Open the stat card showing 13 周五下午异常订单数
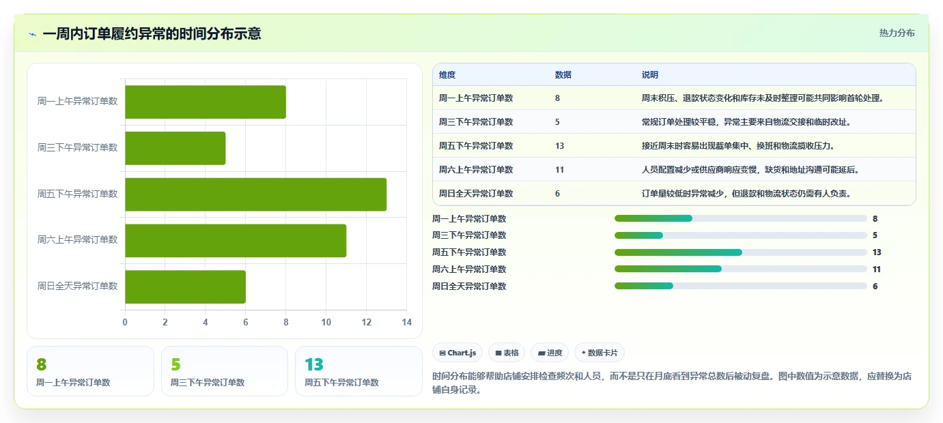The image size is (943, 423). 358,371
